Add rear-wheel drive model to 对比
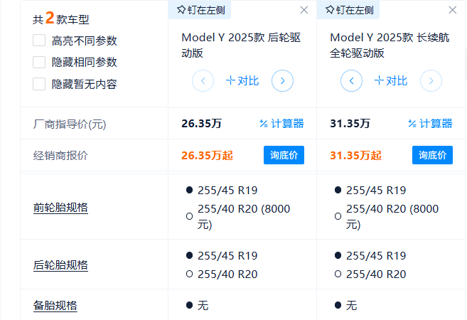467x320 pixels. coord(242,81)
